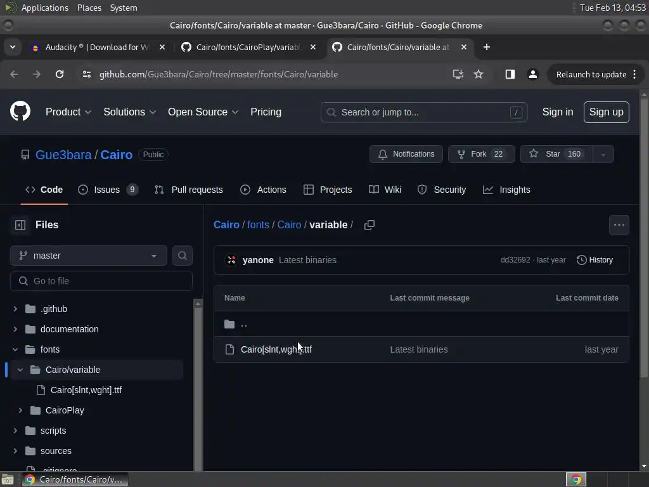Open a new tab with plus icon

487,47
